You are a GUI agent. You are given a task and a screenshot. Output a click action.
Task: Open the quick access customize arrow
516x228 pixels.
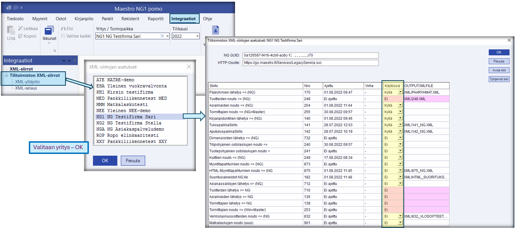tap(21, 7)
